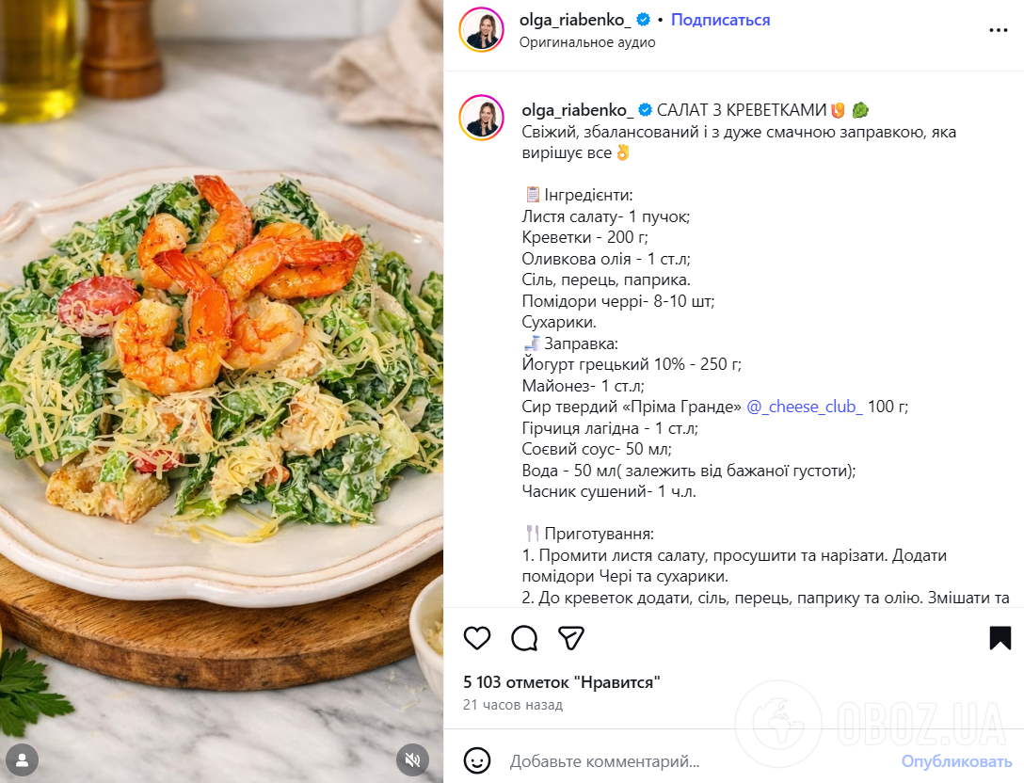Image resolution: width=1024 pixels, height=783 pixels.
Task: Show tagged people icon on video
Action: 23,760
